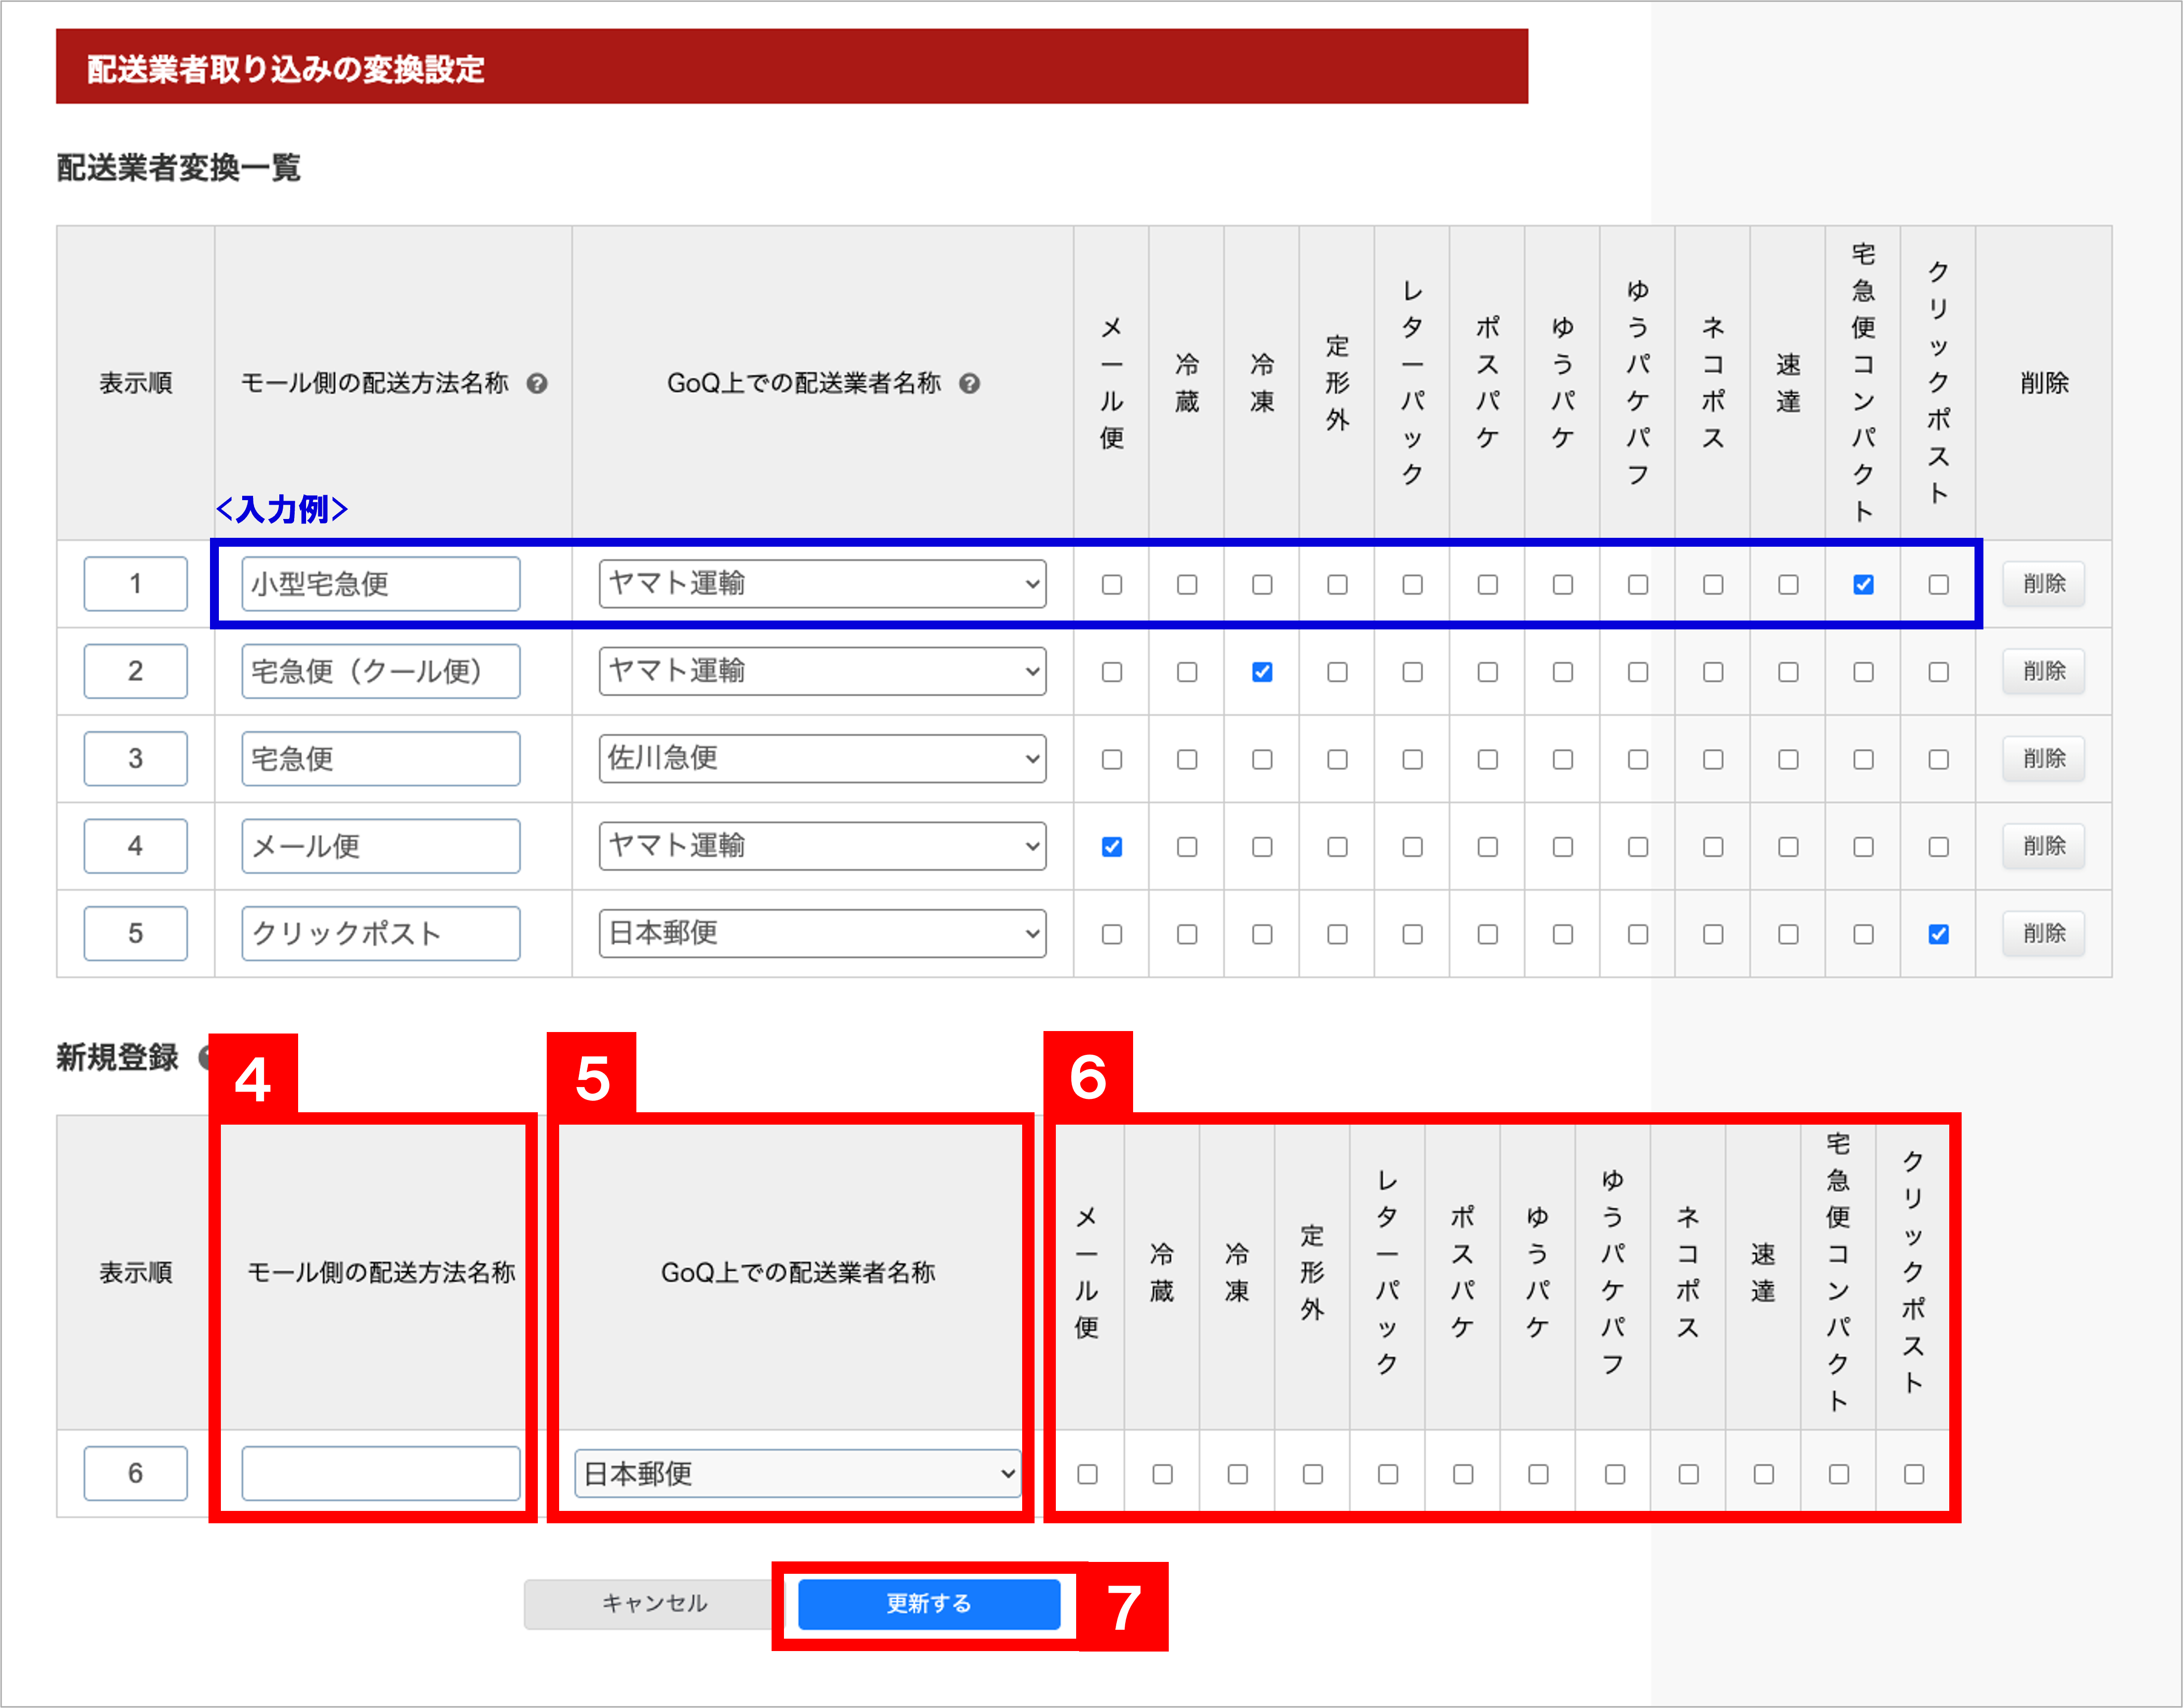Screen dimensions: 2183x1708
Task: Click display order field showing 1
Action: click(135, 584)
